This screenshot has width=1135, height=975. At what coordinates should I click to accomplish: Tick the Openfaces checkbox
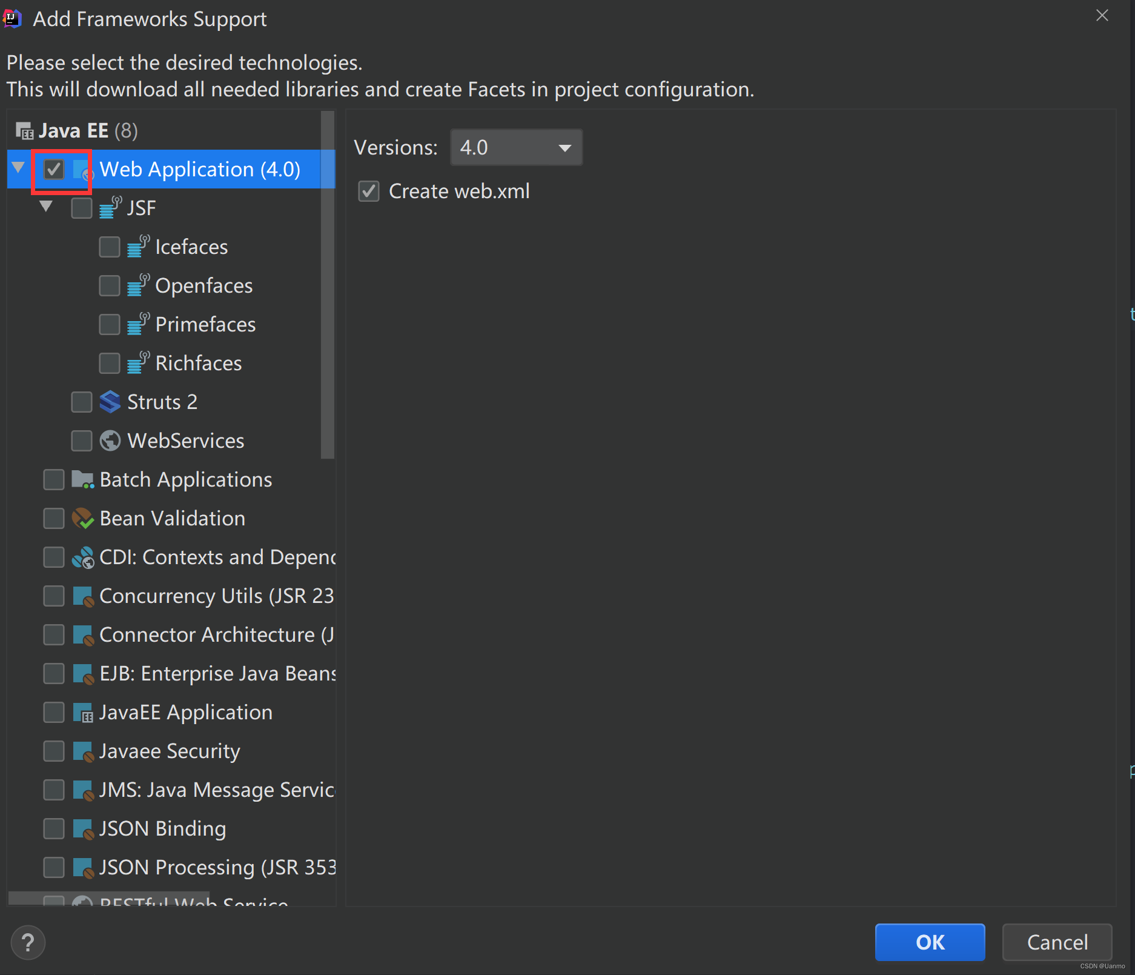click(x=110, y=285)
